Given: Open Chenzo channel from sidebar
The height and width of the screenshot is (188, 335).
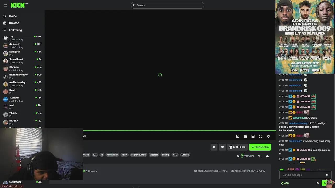Looking at the screenshot, I should tap(22, 68).
